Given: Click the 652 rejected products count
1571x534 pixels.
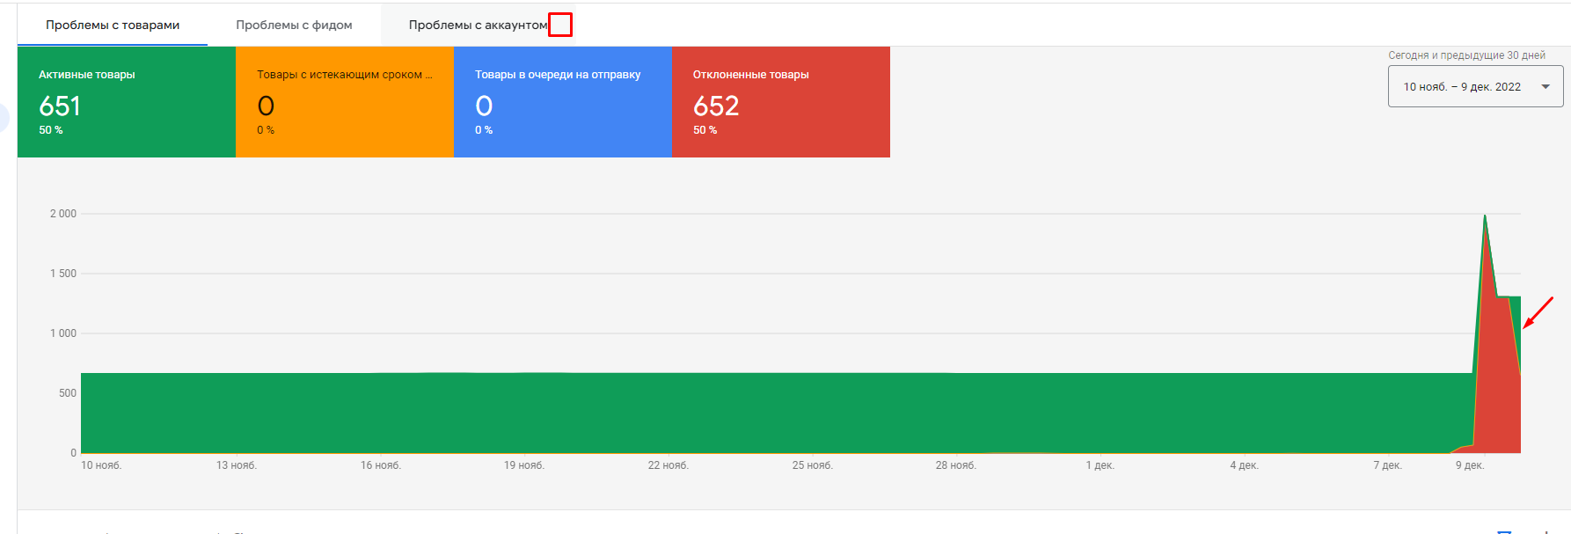Looking at the screenshot, I should pyautogui.click(x=716, y=106).
